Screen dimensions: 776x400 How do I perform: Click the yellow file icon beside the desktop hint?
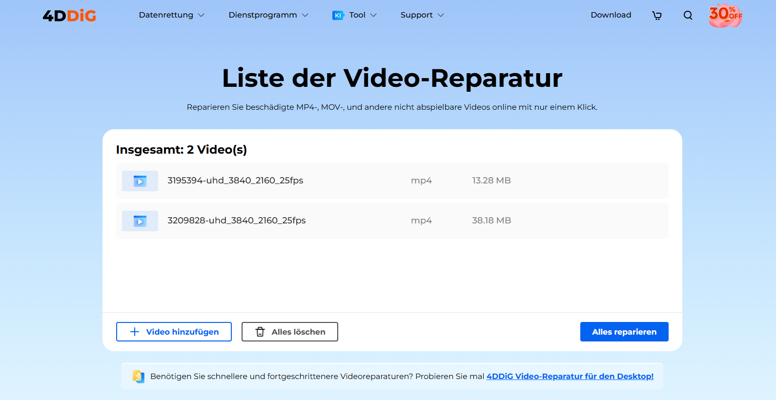[x=139, y=377]
